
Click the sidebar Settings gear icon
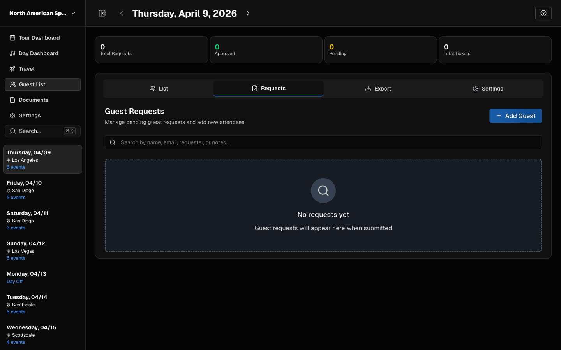(12, 115)
